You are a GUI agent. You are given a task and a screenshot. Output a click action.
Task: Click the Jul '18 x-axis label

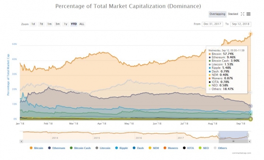pyautogui.click(x=184, y=124)
